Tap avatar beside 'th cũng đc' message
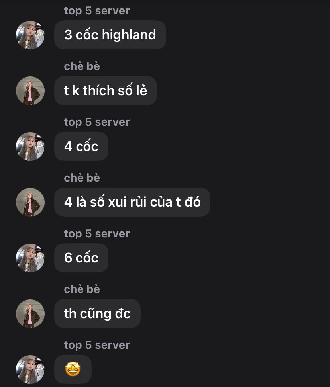This screenshot has width=330, height=387. click(x=30, y=314)
